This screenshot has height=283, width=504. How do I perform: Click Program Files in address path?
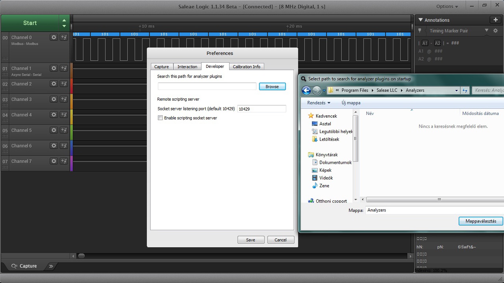(355, 91)
